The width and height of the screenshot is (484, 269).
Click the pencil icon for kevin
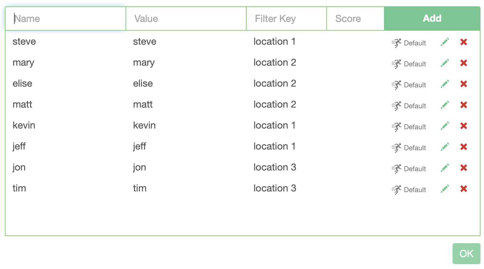click(445, 126)
